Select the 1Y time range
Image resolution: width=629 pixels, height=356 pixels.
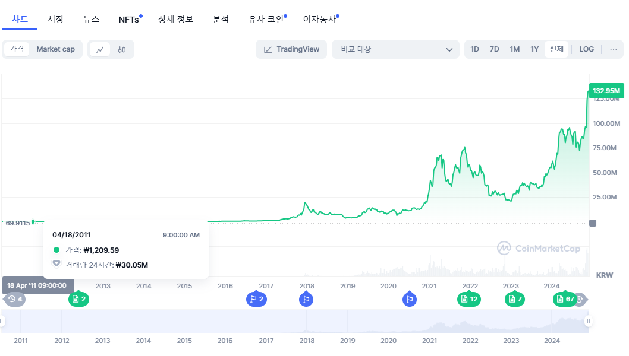coord(534,49)
